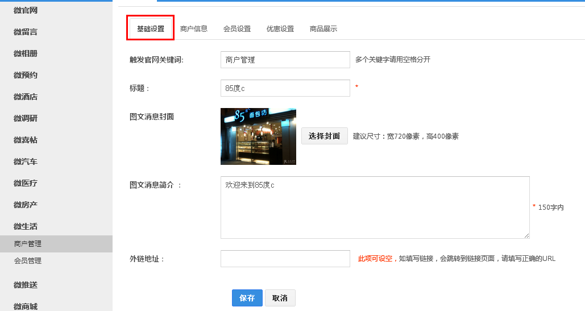Click the hint text 多个关键字请用空格分开
The height and width of the screenshot is (311, 585).
tap(393, 60)
